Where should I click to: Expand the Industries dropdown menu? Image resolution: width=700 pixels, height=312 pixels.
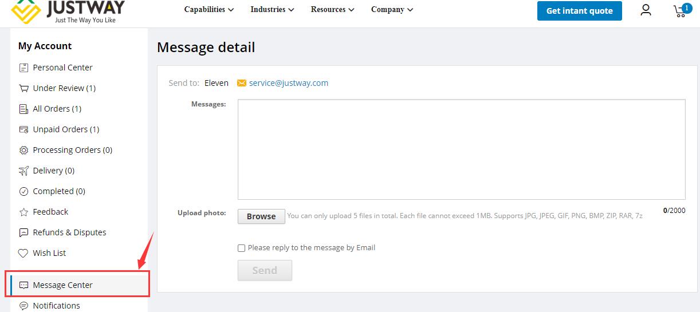coord(272,9)
